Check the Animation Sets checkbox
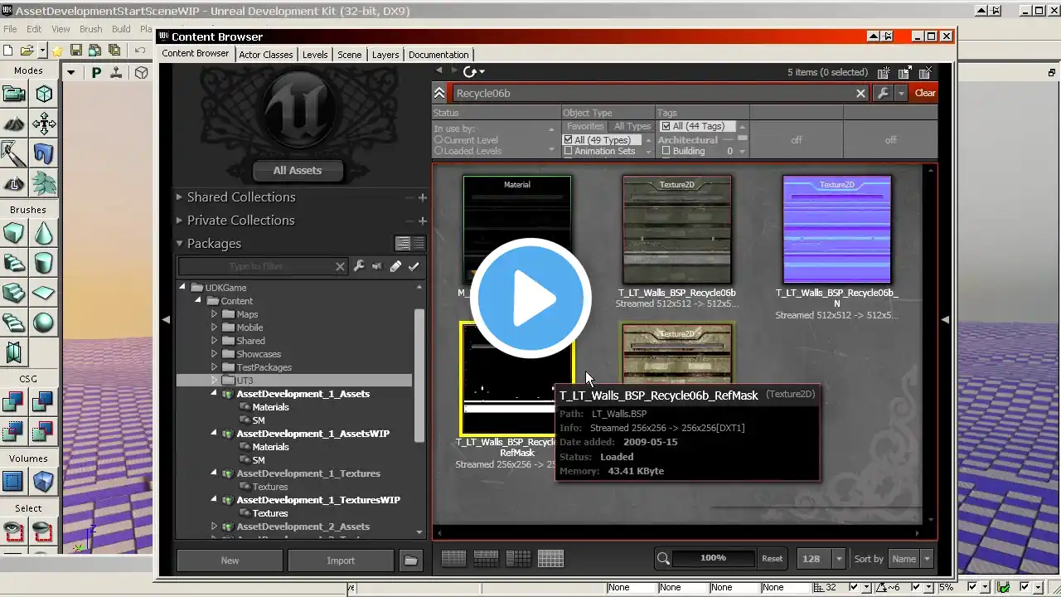 (568, 151)
